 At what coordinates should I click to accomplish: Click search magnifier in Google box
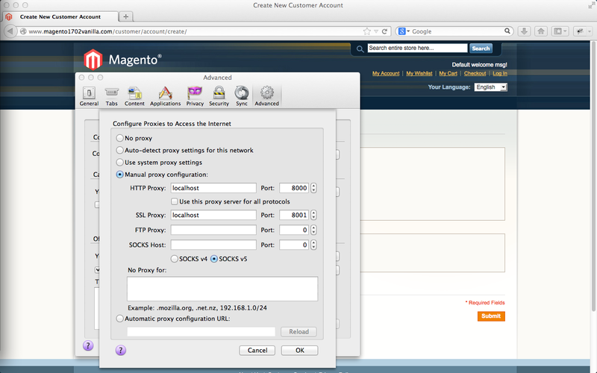tap(507, 31)
